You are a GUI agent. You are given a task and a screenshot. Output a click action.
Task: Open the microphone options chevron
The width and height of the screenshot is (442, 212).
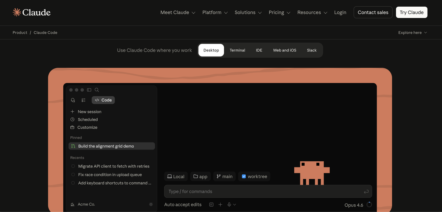[235, 205]
